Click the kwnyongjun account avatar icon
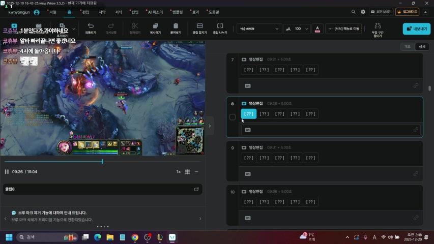 [37, 12]
